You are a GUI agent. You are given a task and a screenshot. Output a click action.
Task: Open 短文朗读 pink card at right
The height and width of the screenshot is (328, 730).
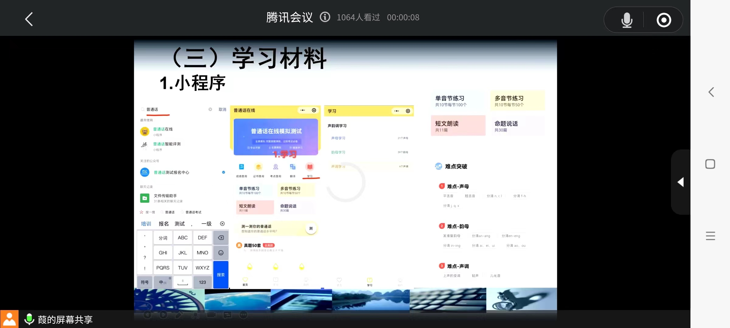click(x=458, y=126)
